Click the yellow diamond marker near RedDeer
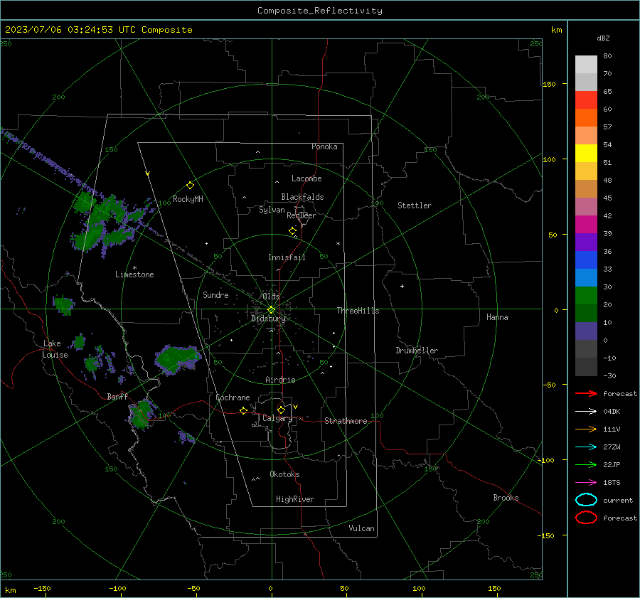Viewport: 640px width, 598px height. (x=293, y=231)
